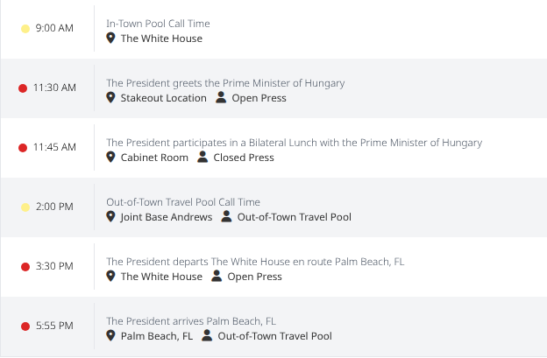The height and width of the screenshot is (358, 547).
Task: Click the person icon next to Closed Press
Action: point(202,158)
